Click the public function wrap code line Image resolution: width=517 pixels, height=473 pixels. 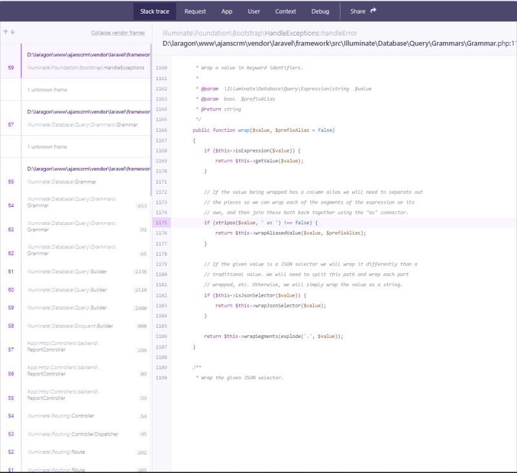[264, 130]
